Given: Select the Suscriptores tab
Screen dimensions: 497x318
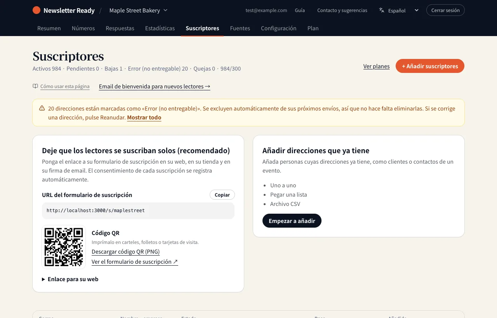Looking at the screenshot, I should (x=202, y=28).
